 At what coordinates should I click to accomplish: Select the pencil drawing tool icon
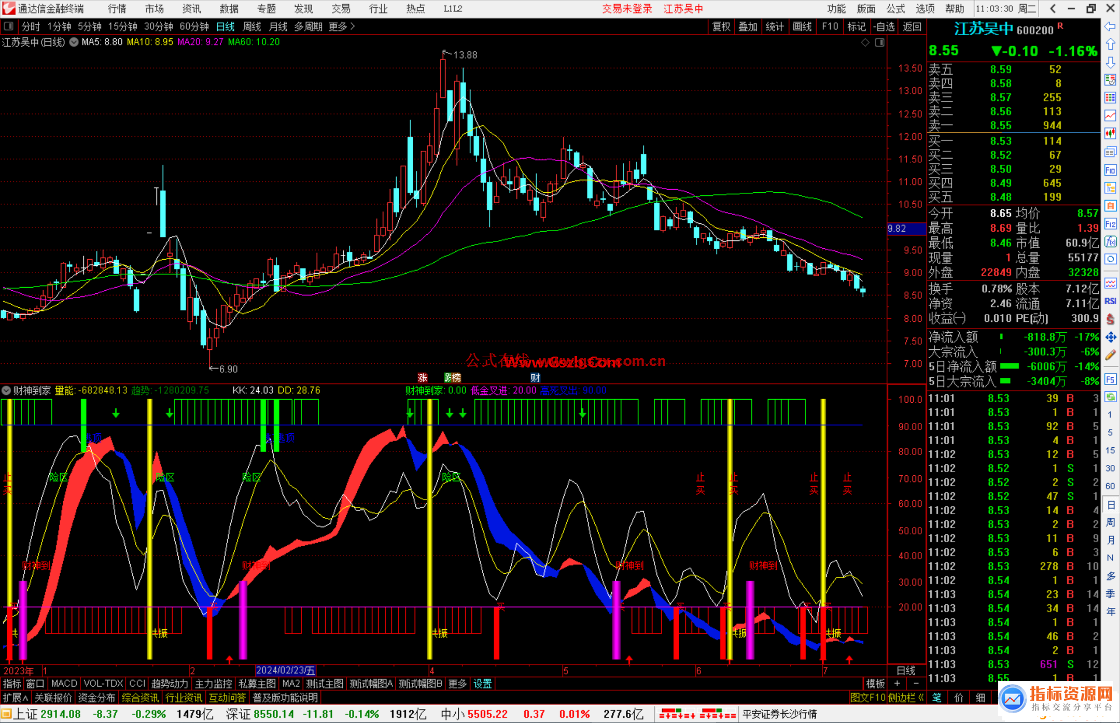[x=1110, y=355]
